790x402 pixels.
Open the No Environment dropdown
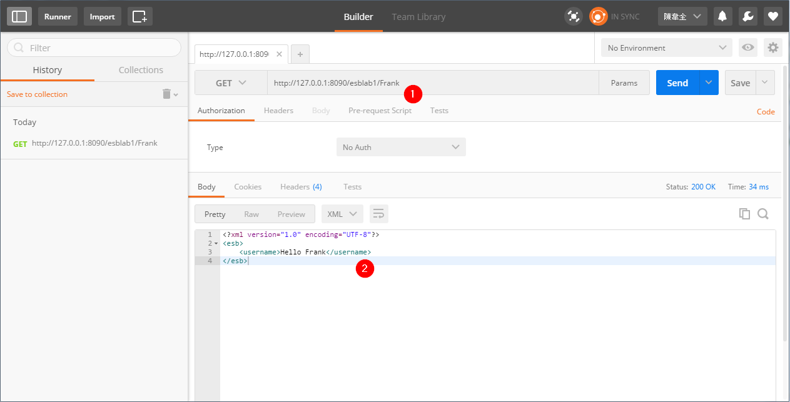pos(666,48)
